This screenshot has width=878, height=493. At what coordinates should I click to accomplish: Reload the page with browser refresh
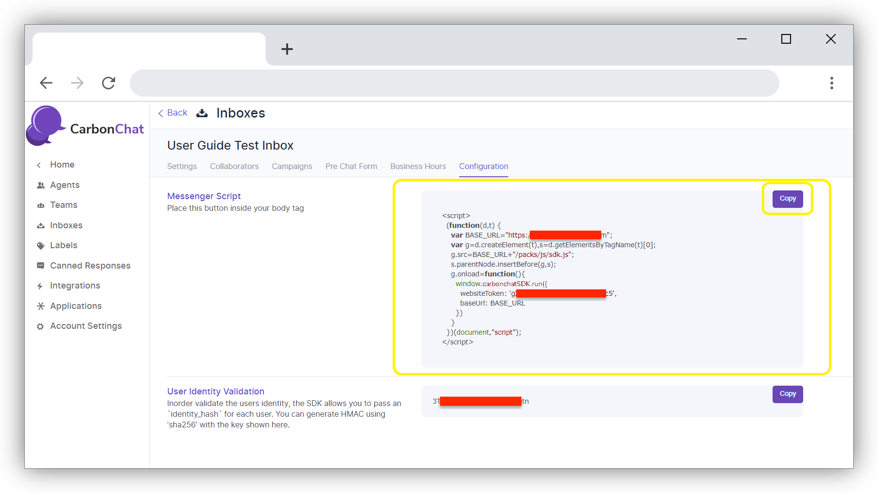pyautogui.click(x=108, y=83)
